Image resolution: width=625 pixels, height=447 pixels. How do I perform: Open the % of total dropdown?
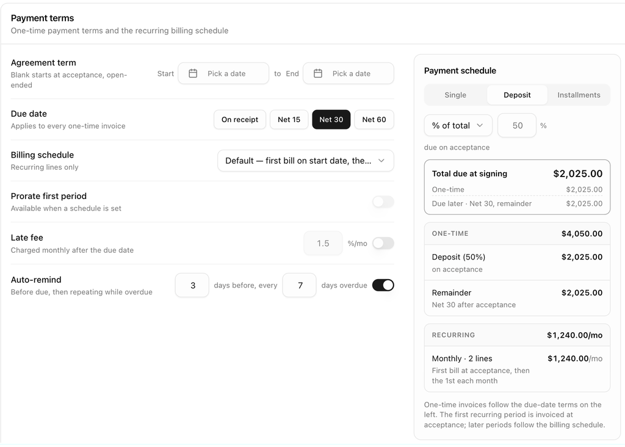(x=458, y=126)
